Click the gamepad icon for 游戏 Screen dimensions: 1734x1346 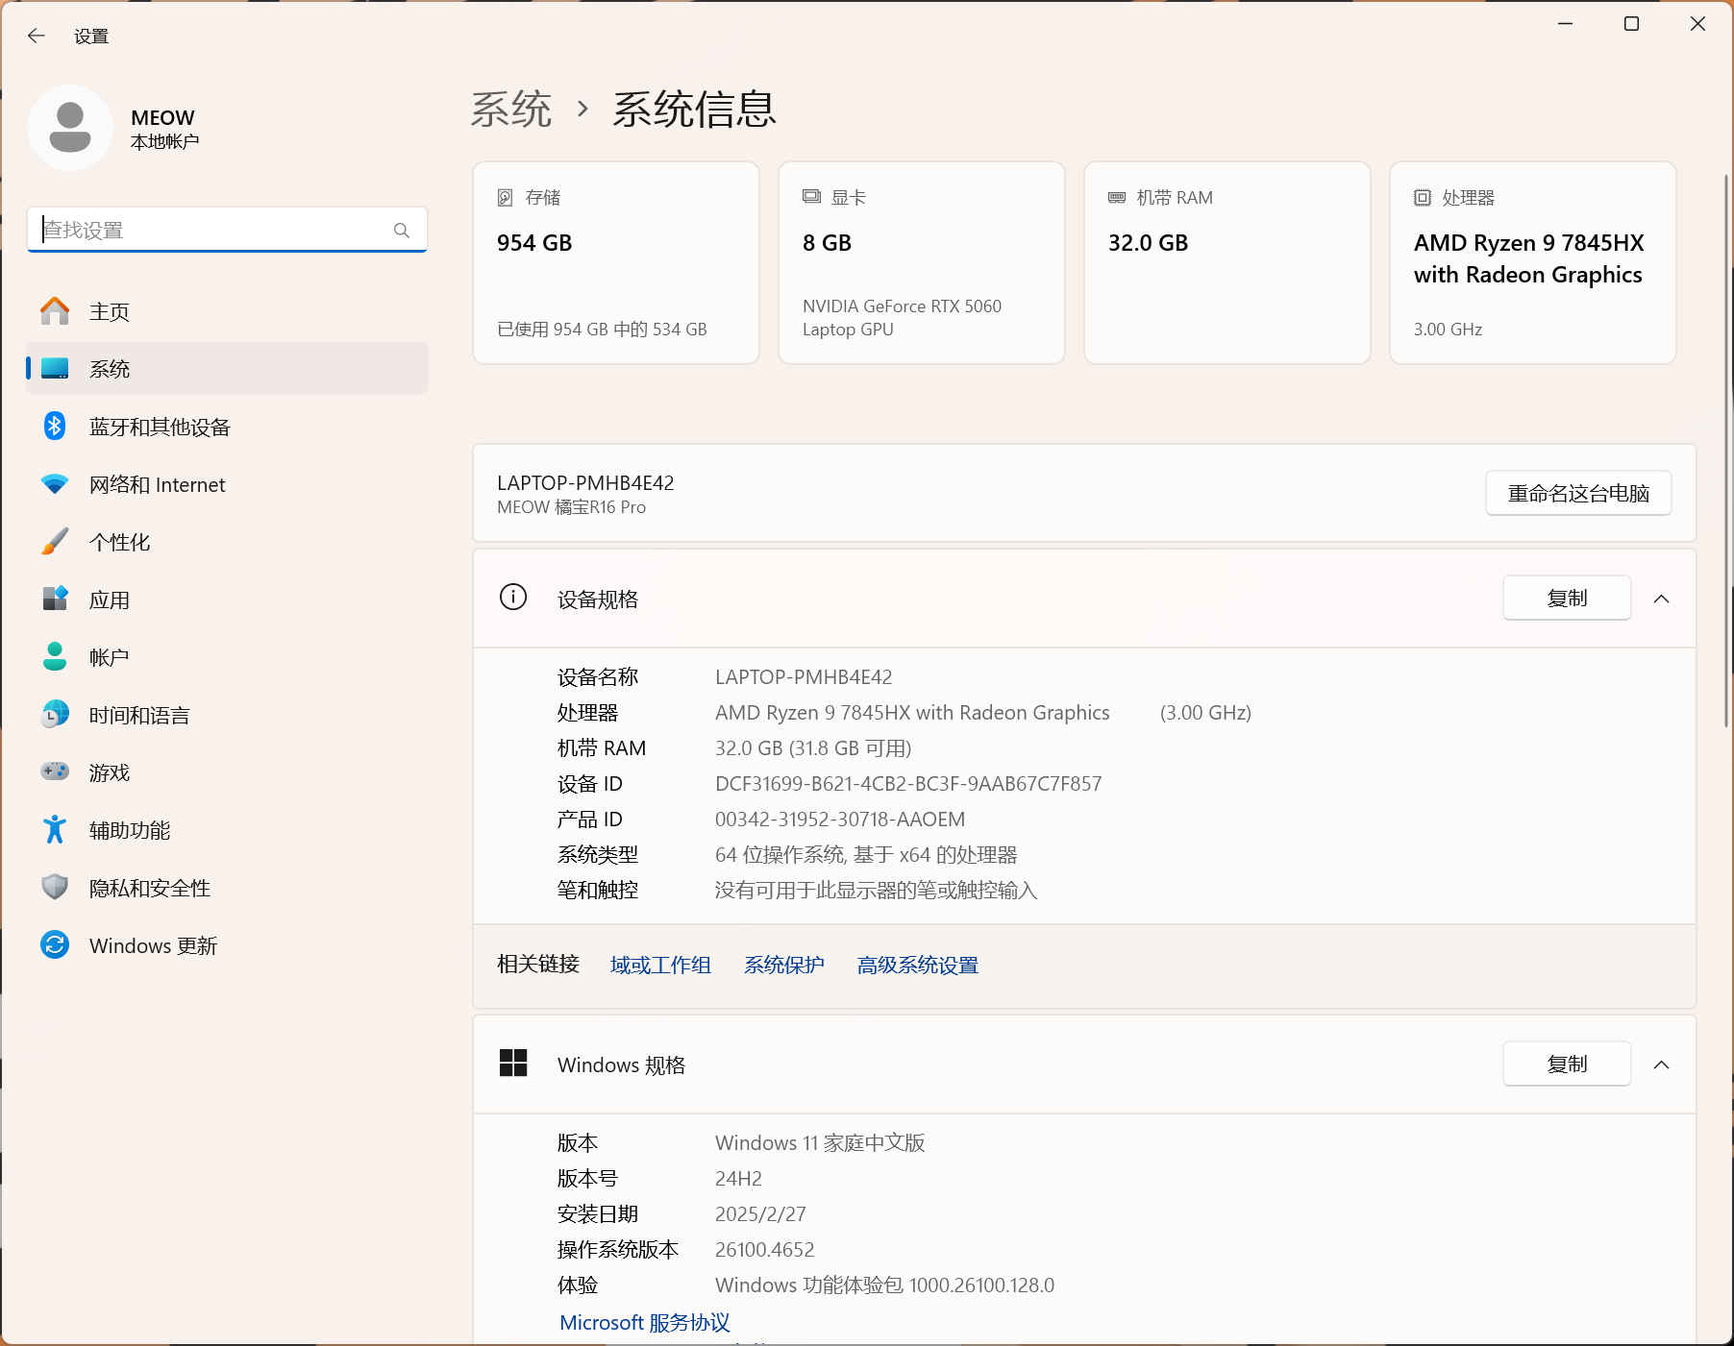pos(55,771)
